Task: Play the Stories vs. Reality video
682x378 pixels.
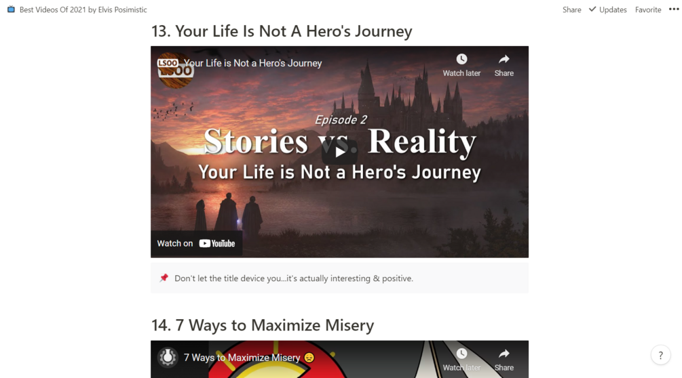Action: click(340, 152)
